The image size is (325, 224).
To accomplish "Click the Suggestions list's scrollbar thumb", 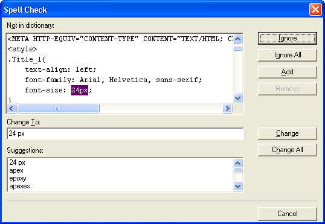I will (x=237, y=171).
